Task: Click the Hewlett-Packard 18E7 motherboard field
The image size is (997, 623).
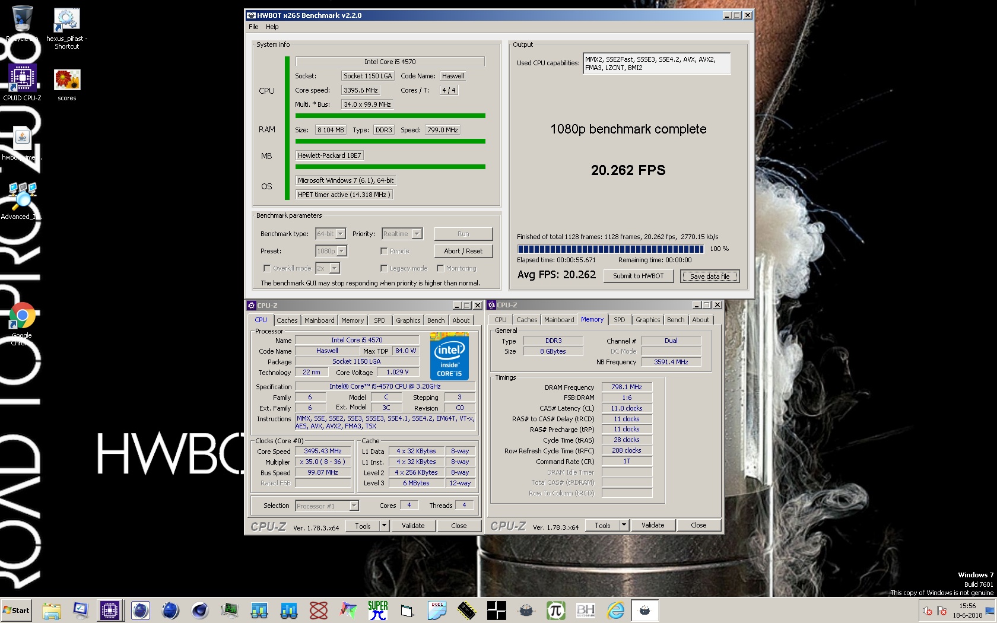Action: tap(329, 155)
